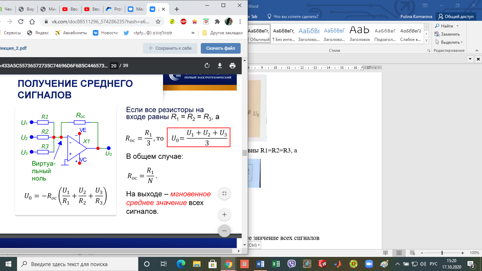Click the Word zoom in plus button
Screen dimensions: 482x271
(x=463, y=253)
